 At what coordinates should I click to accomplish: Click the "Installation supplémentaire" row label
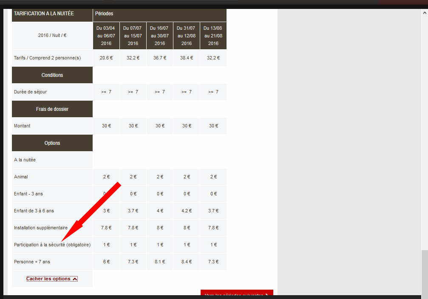tap(41, 228)
